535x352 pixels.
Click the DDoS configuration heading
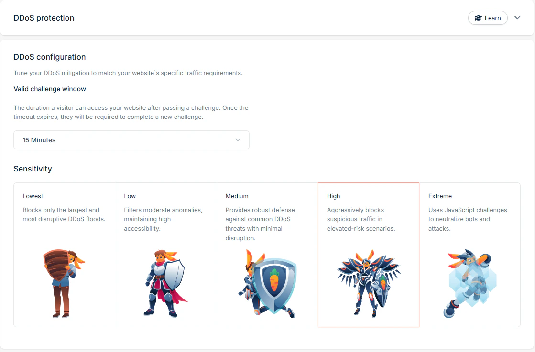click(x=49, y=57)
